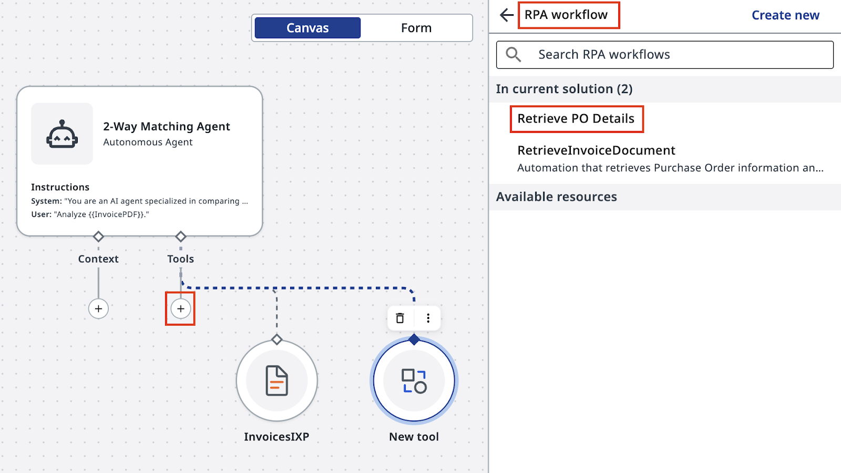Click the back arrow beside RPA workflow
This screenshot has height=473, width=841.
pyautogui.click(x=507, y=15)
